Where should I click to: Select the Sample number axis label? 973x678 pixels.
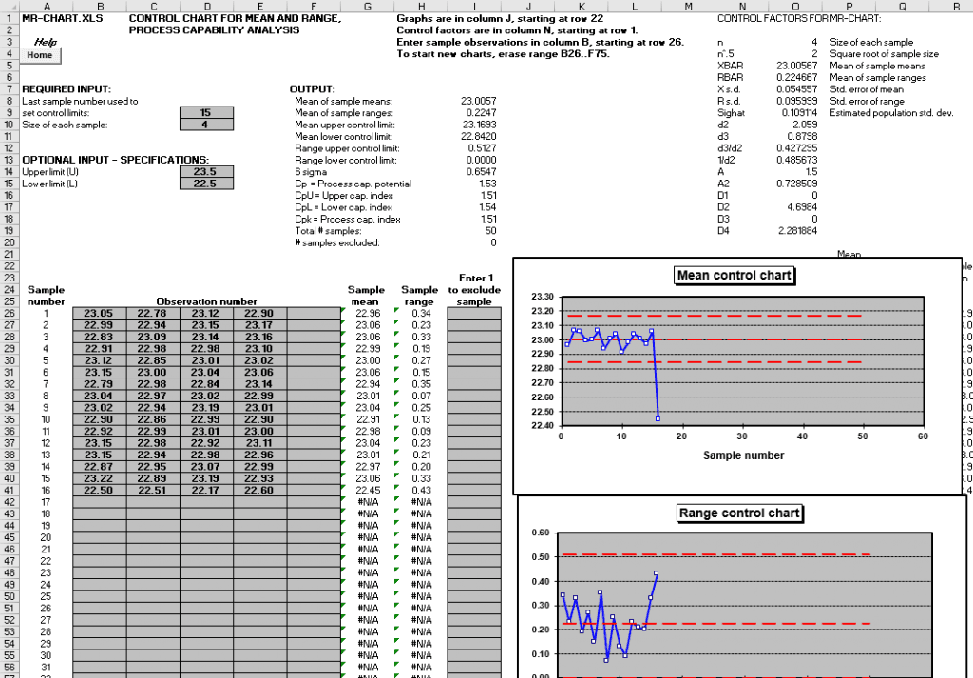pyautogui.click(x=742, y=455)
